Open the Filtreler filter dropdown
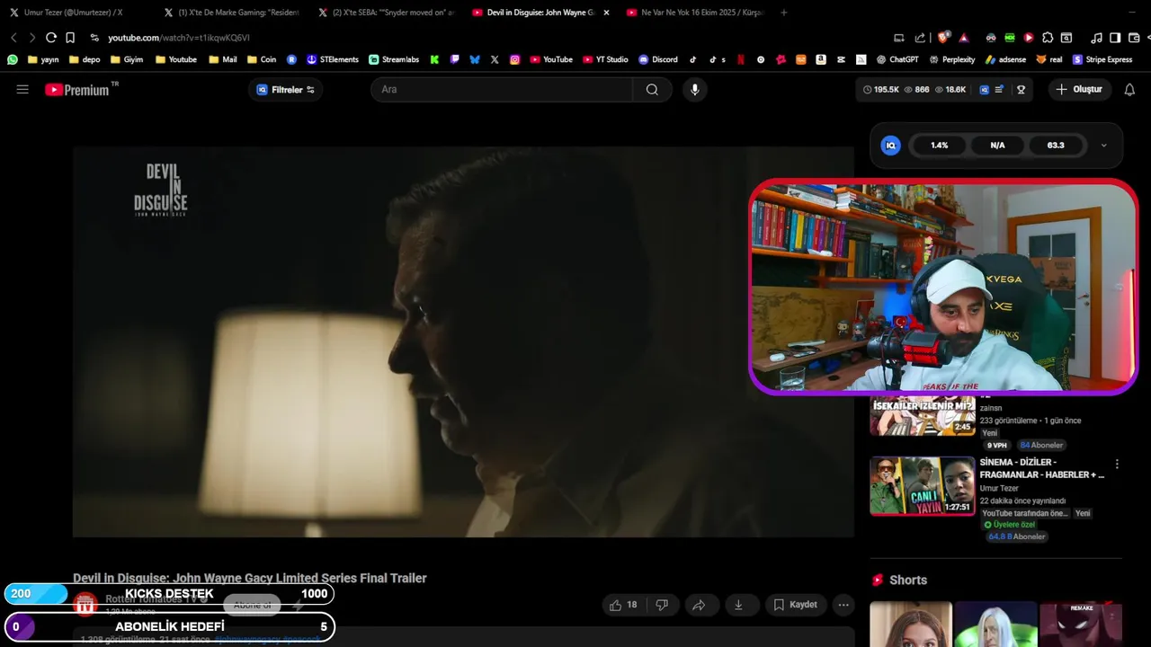The image size is (1151, 647). tap(285, 89)
